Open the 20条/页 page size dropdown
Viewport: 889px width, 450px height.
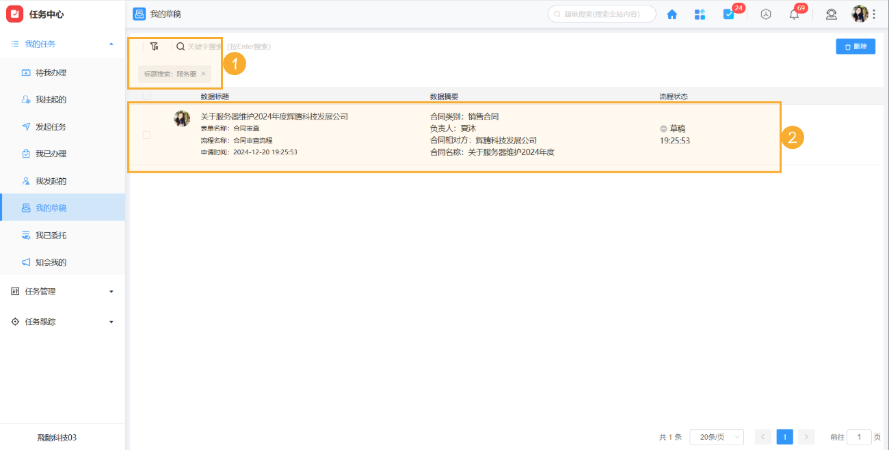click(716, 436)
